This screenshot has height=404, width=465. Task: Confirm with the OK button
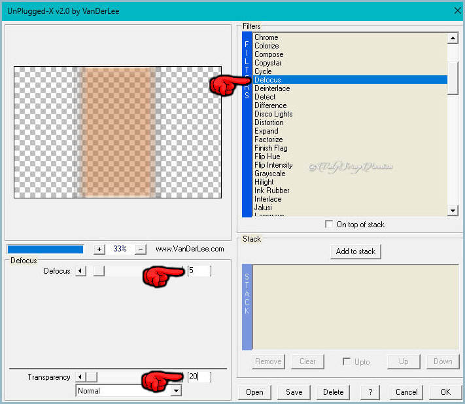(x=445, y=392)
